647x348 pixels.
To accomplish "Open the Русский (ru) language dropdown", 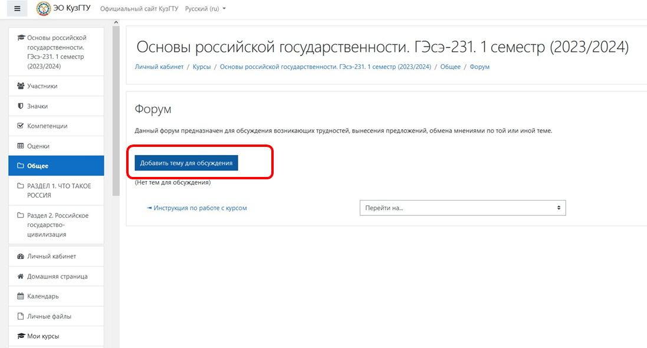I will point(205,9).
